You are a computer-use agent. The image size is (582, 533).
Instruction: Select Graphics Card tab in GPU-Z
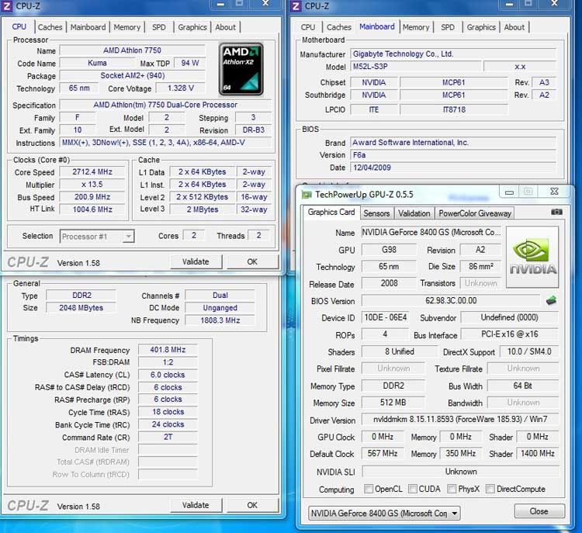(331, 213)
